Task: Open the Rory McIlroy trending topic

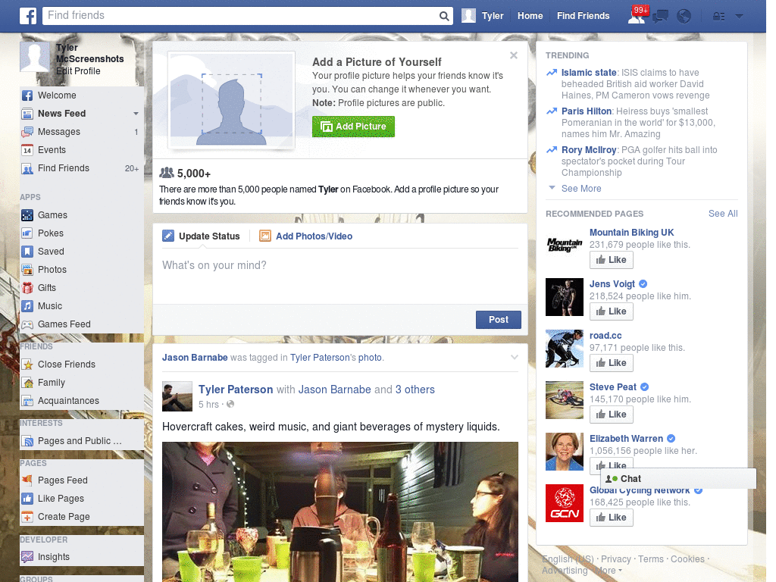Action: [x=588, y=150]
